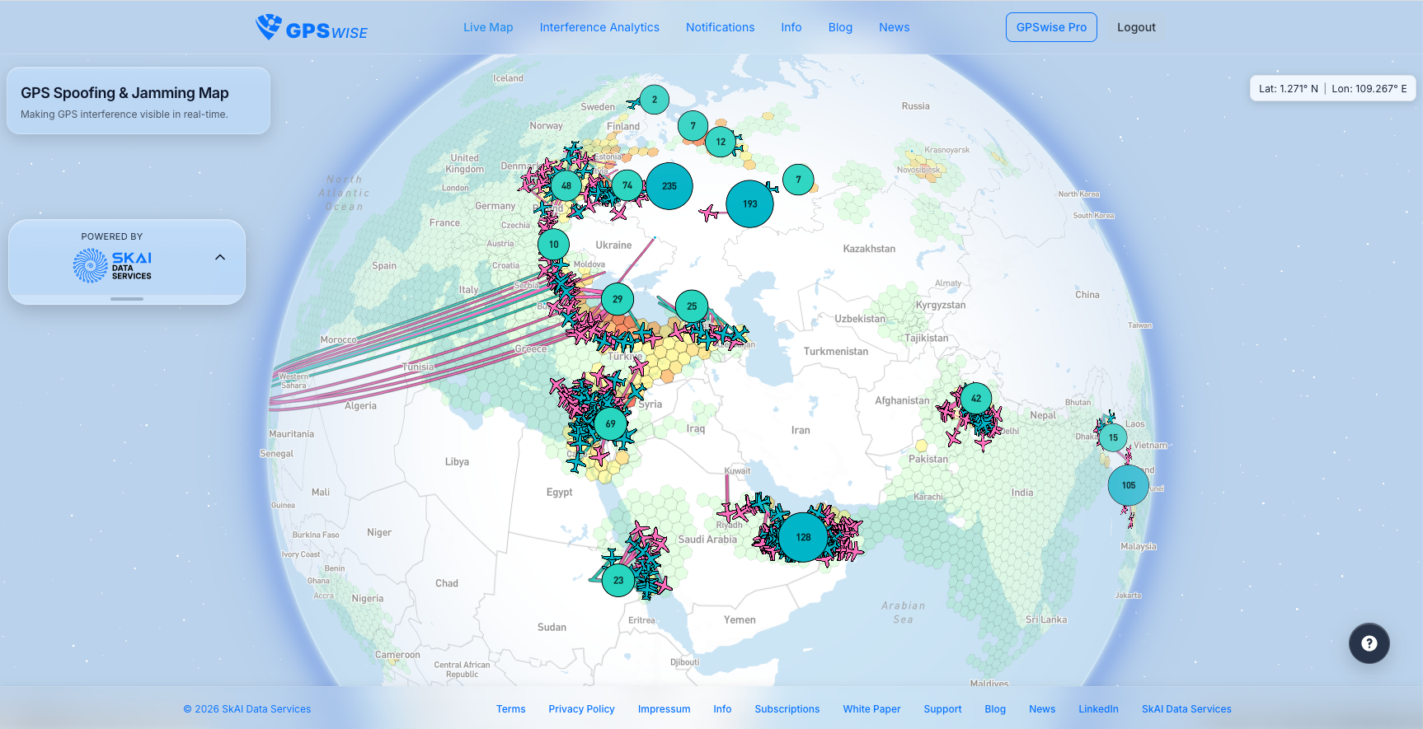Screen dimensions: 1423x729
Task: Open SkAI Data Services footer link
Action: (x=1186, y=709)
